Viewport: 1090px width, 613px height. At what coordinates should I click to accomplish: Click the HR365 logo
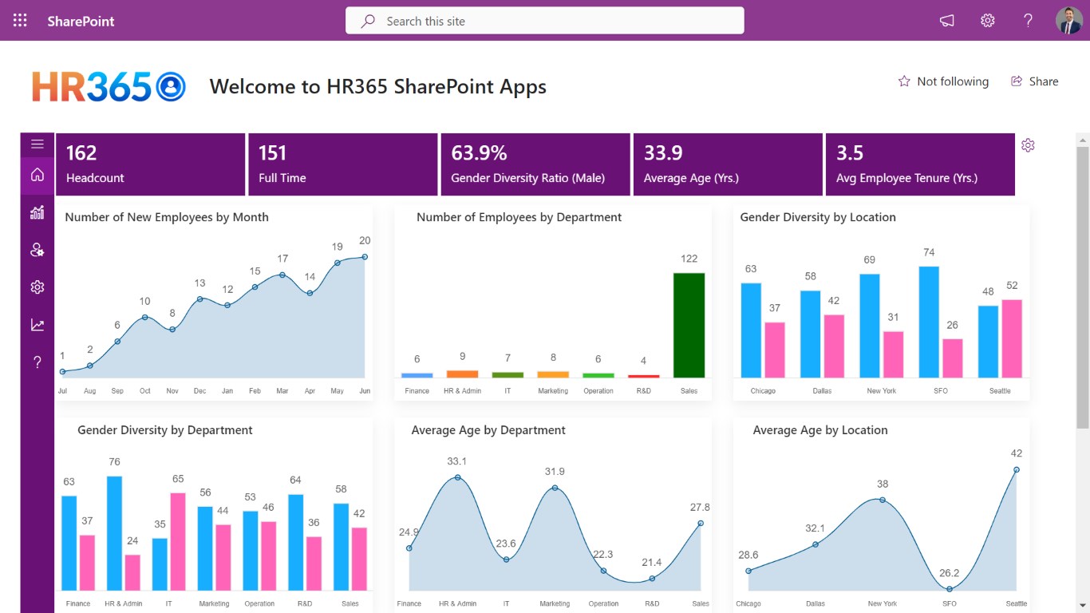click(109, 87)
